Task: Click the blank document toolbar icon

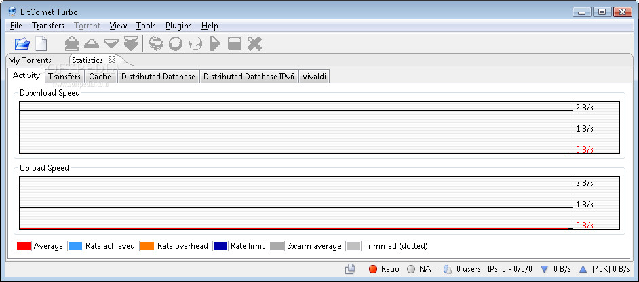Action: [41, 43]
